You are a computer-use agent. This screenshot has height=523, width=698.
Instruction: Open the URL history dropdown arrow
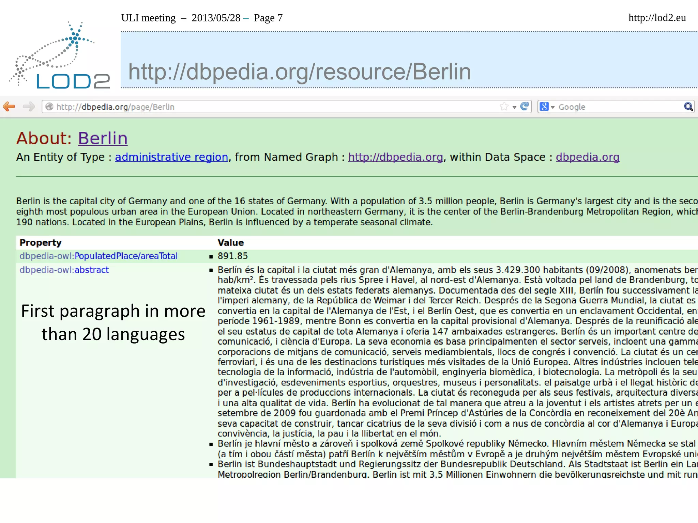click(514, 107)
